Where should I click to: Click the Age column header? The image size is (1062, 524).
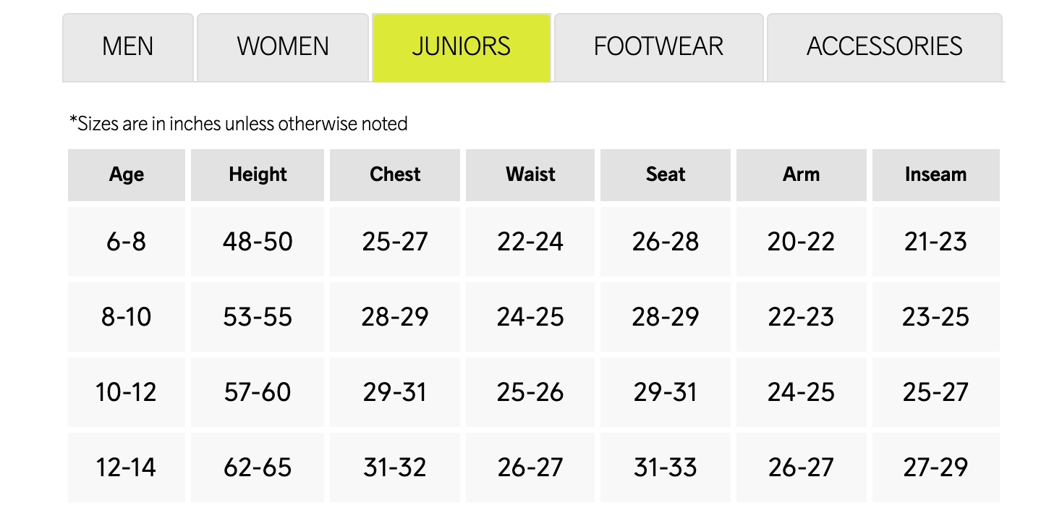pyautogui.click(x=127, y=174)
